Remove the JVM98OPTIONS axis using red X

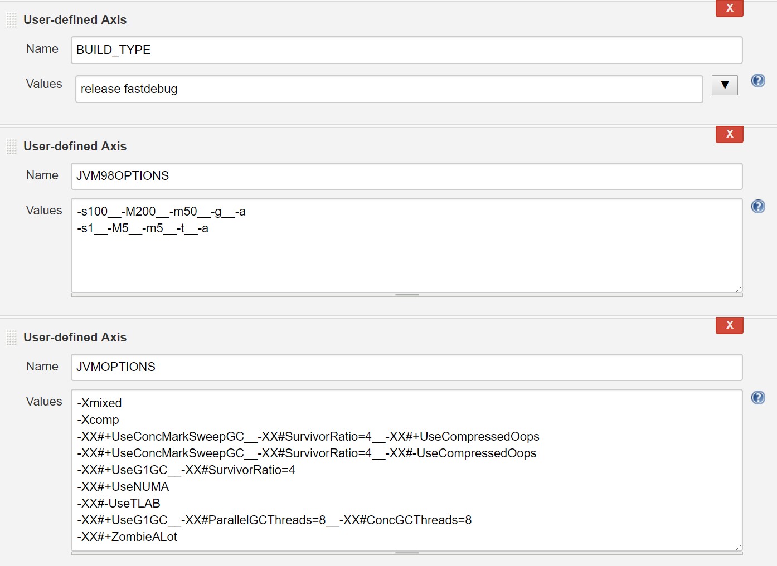pyautogui.click(x=729, y=134)
